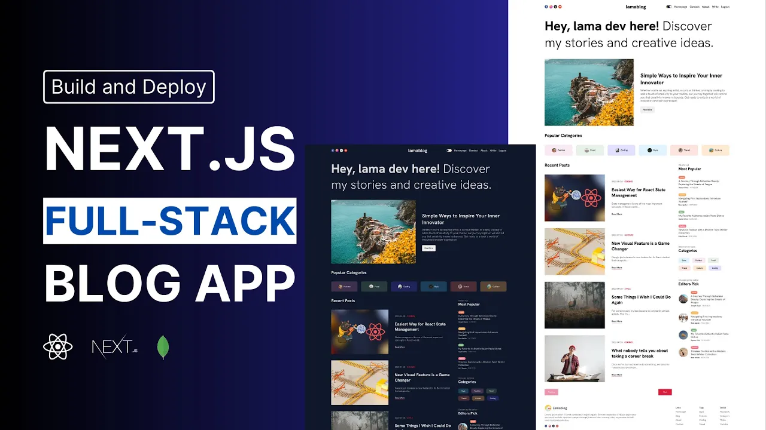766x430 pixels.
Task: Toggle the theme switch on the dark-mode mockup navbar
Action: (449, 150)
